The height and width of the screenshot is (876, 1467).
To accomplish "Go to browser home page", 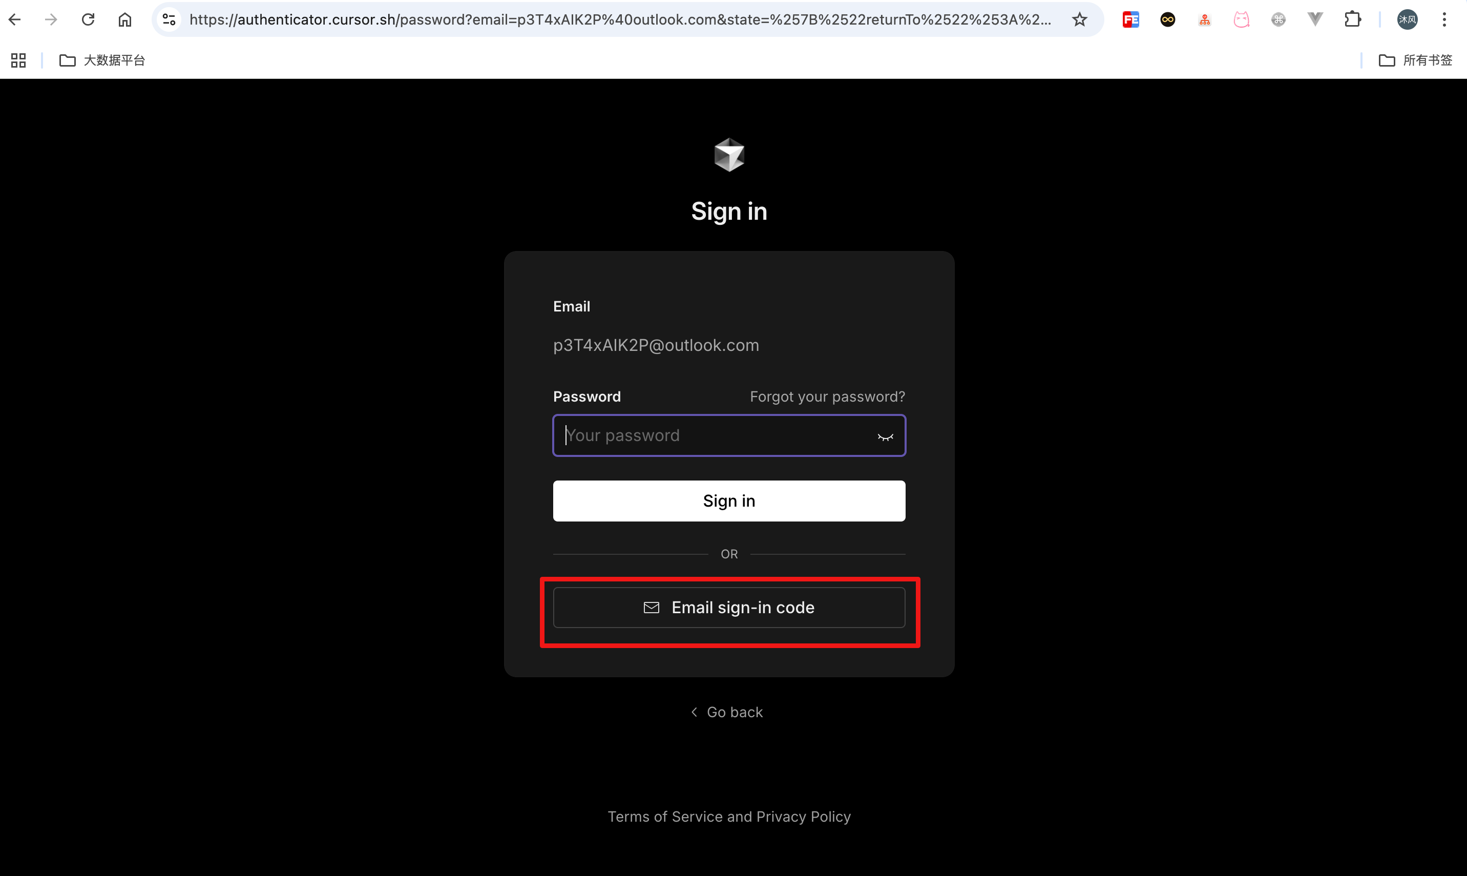I will point(124,19).
